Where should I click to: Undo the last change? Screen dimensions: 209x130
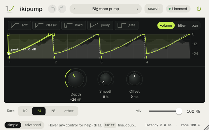pyautogui.click(x=52, y=9)
